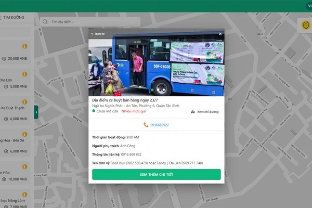This screenshot has width=312, height=208.
Task: Click the language button in green header
Action: coord(309,6)
